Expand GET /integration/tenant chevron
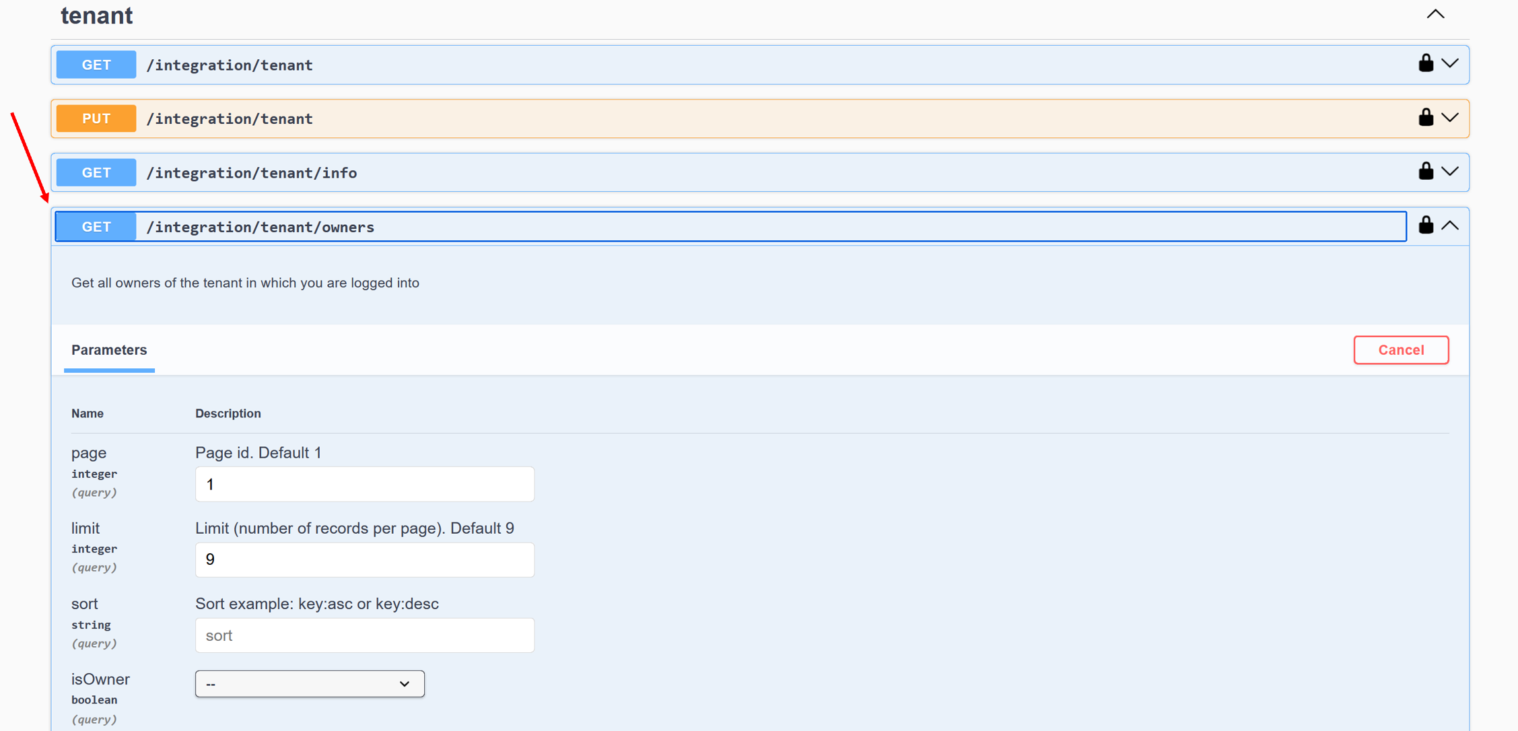1518x731 pixels. (x=1450, y=64)
